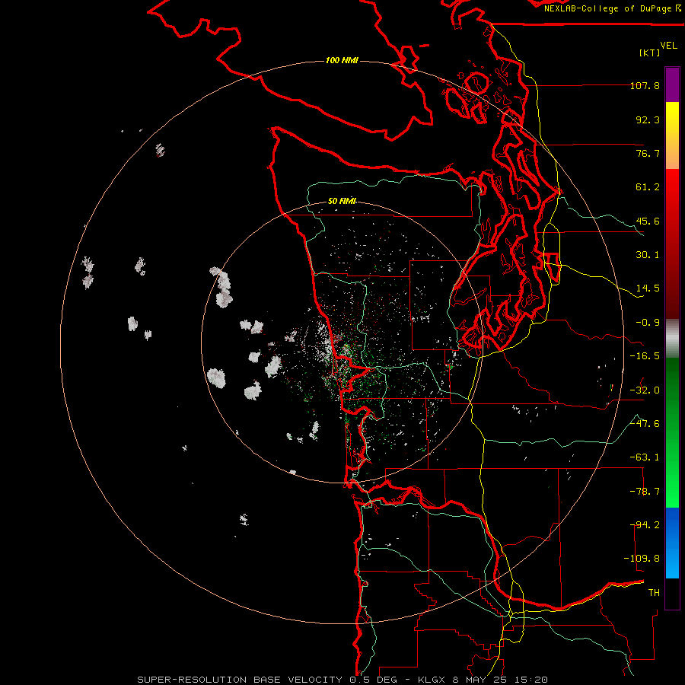The image size is (685, 685).
Task: Click the 45.6 velocity scale value
Action: coord(648,221)
